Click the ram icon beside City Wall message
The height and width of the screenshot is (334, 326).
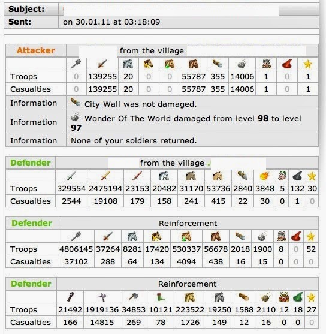[76, 103]
